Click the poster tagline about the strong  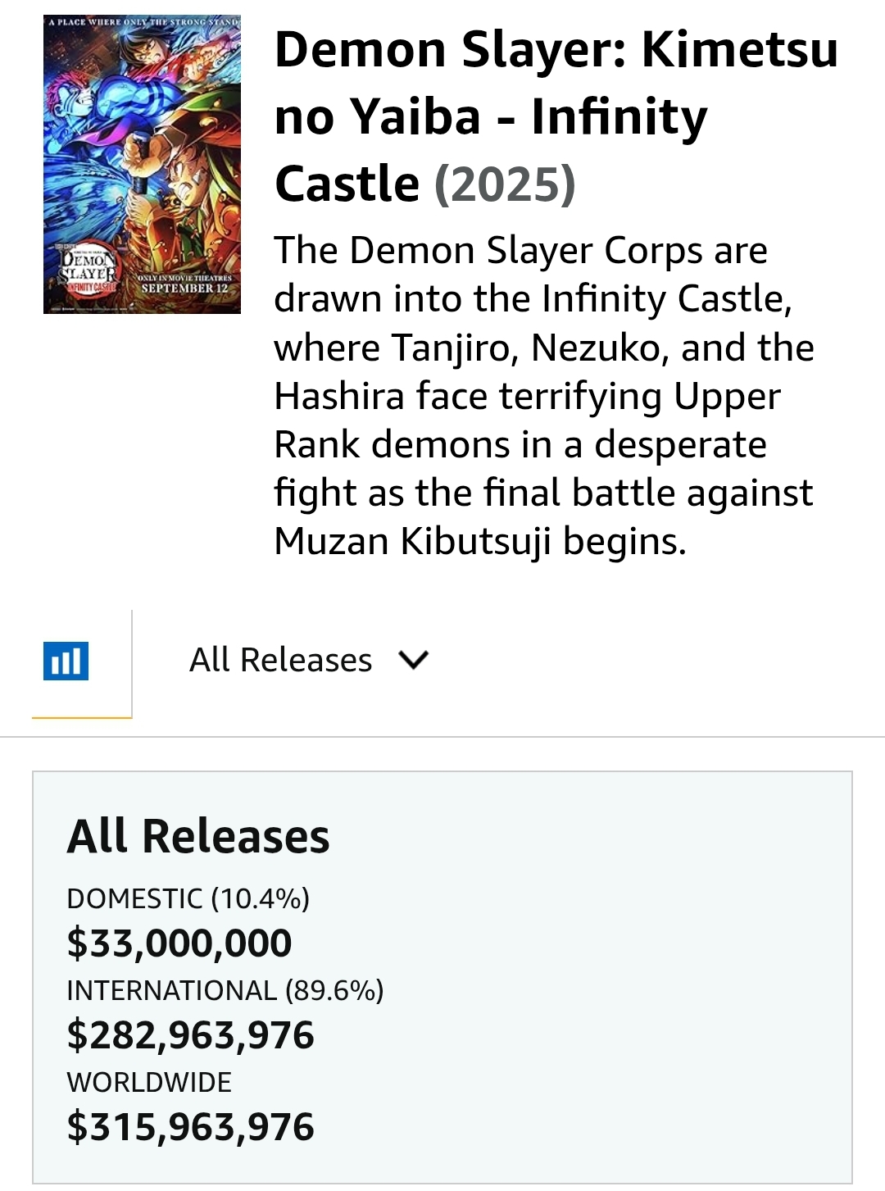pyautogui.click(x=142, y=21)
